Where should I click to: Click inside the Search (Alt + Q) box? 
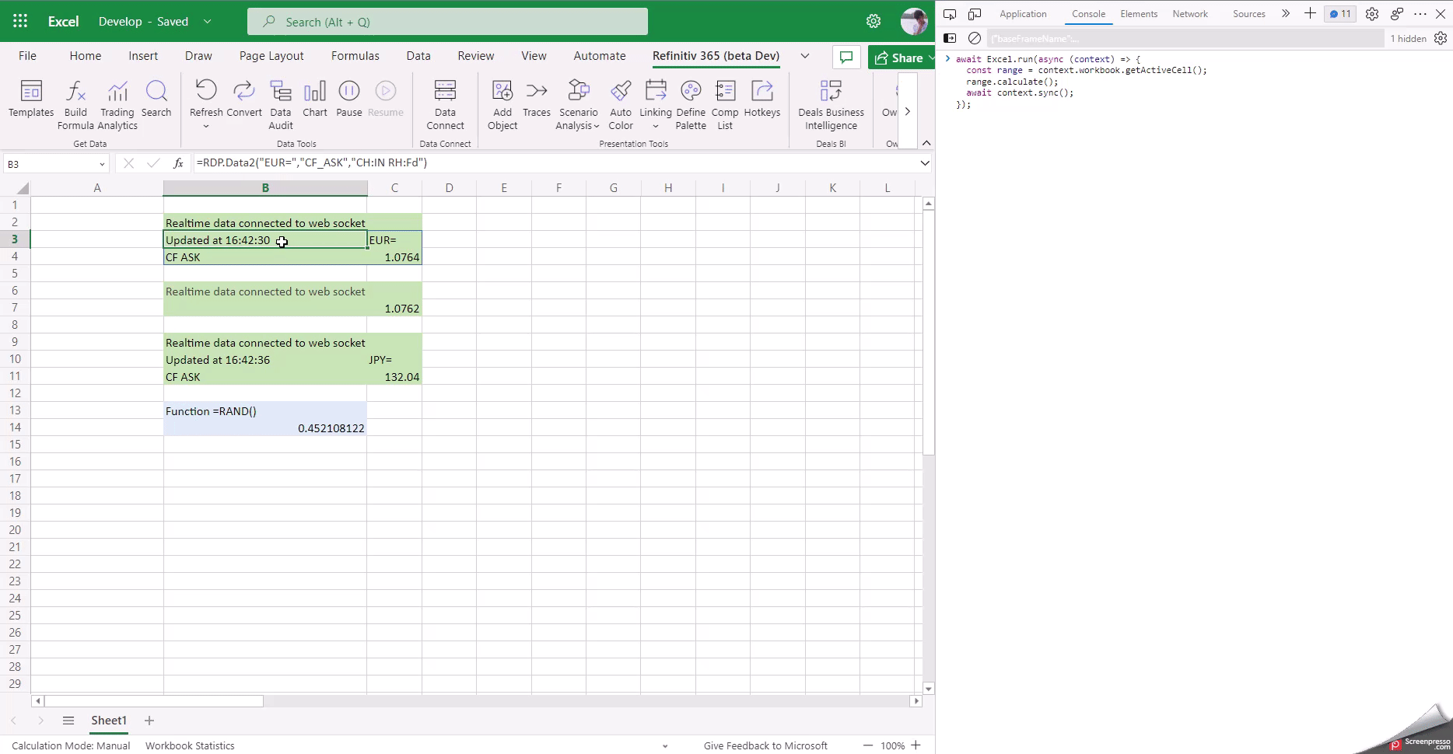click(x=447, y=21)
